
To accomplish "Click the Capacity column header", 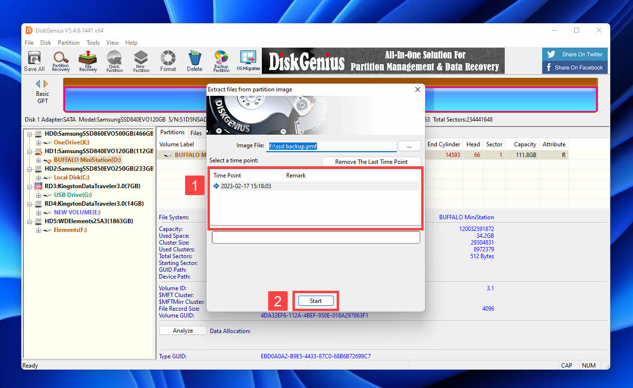I will (521, 144).
